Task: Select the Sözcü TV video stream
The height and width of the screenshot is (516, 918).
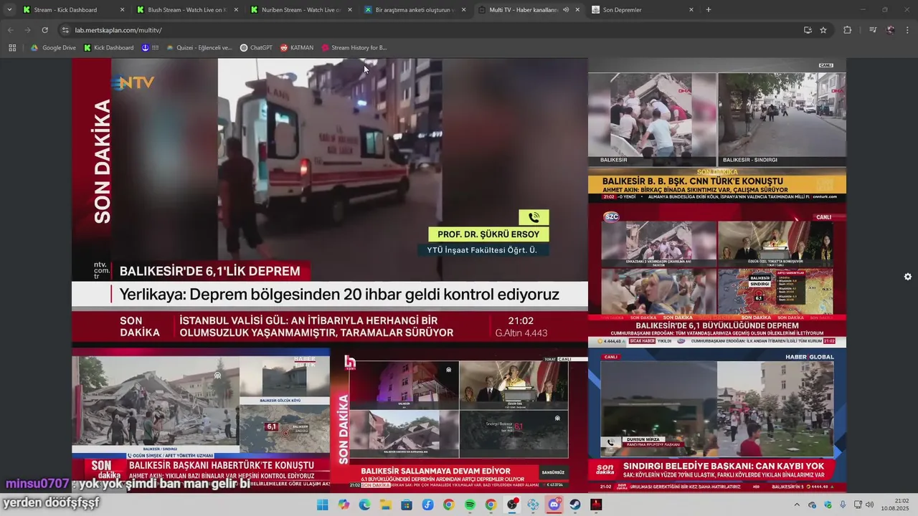Action: [x=717, y=275]
